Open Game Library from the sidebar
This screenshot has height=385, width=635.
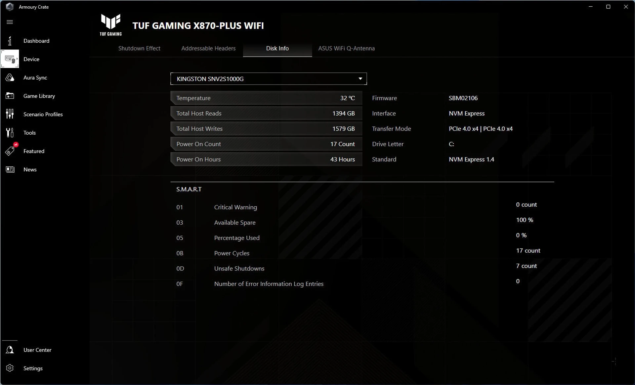pos(39,96)
